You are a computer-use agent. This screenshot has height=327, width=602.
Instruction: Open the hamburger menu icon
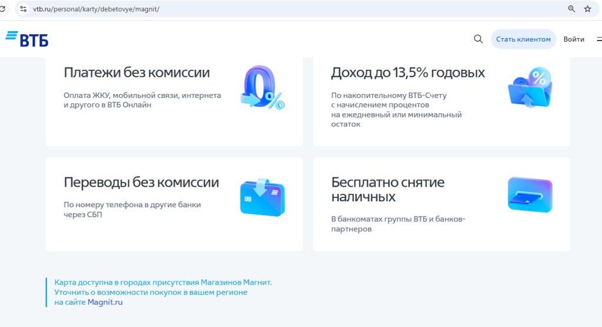coord(599,39)
